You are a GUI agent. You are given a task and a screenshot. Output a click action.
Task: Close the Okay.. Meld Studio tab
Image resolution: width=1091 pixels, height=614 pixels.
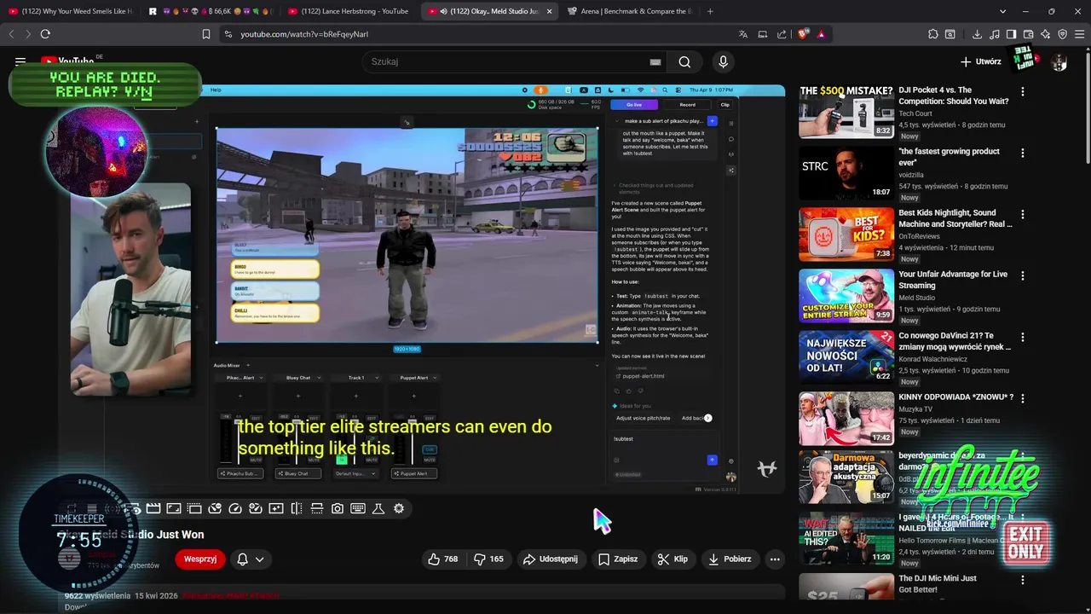(549, 11)
